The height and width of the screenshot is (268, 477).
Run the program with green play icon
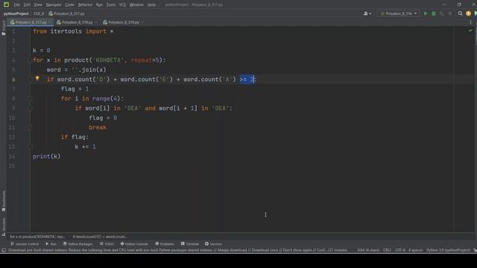click(426, 13)
